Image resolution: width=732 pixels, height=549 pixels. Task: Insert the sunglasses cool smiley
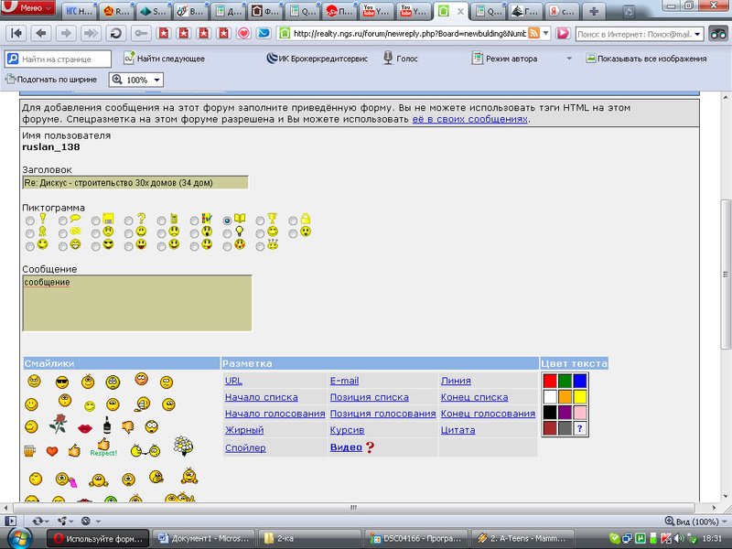point(61,382)
